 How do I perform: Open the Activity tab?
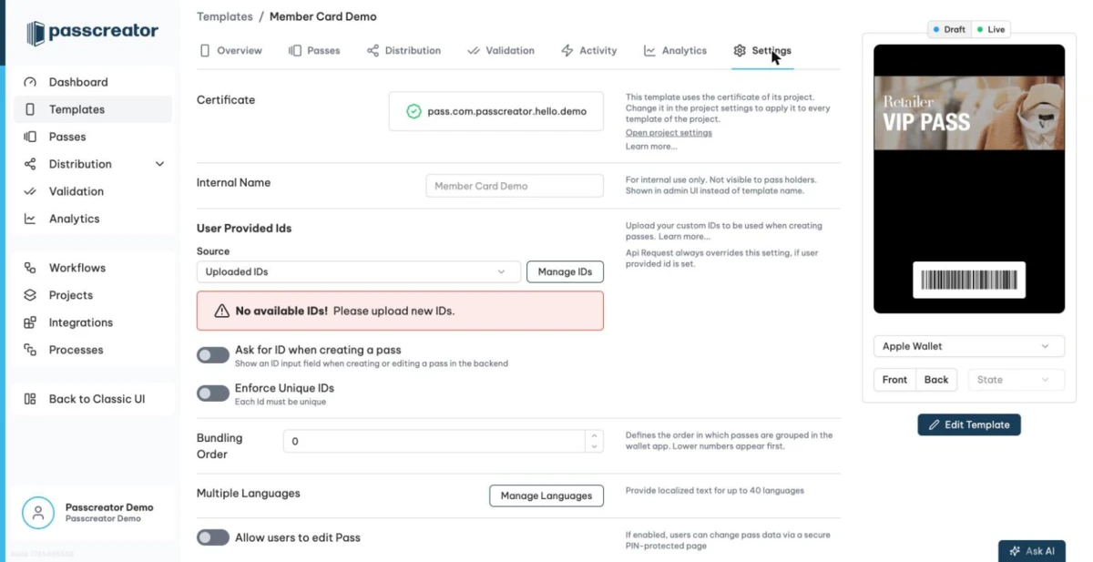tap(589, 51)
